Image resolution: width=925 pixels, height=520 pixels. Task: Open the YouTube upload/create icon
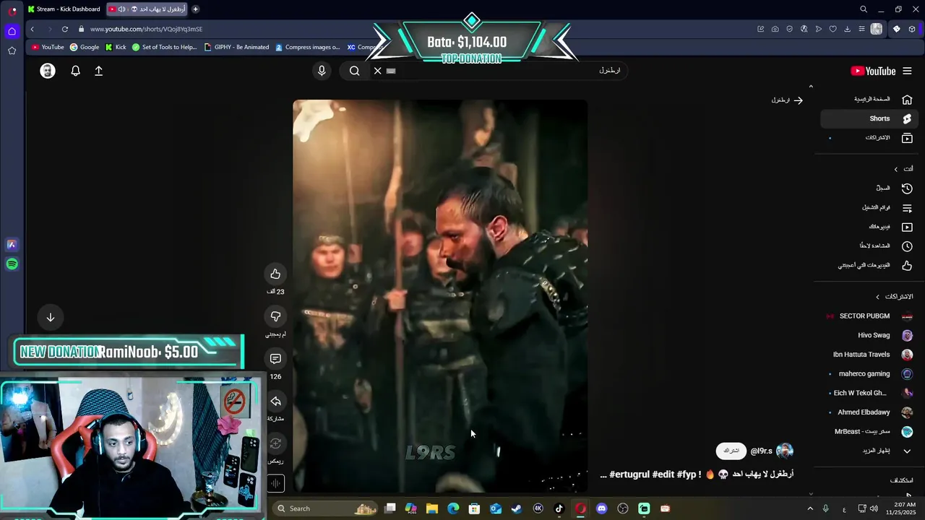[x=99, y=71]
